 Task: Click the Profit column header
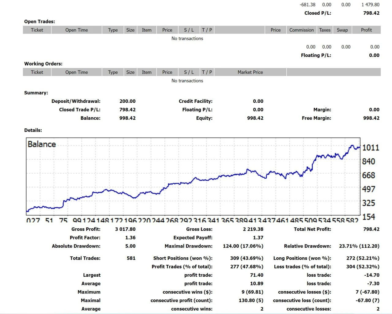[366, 30]
